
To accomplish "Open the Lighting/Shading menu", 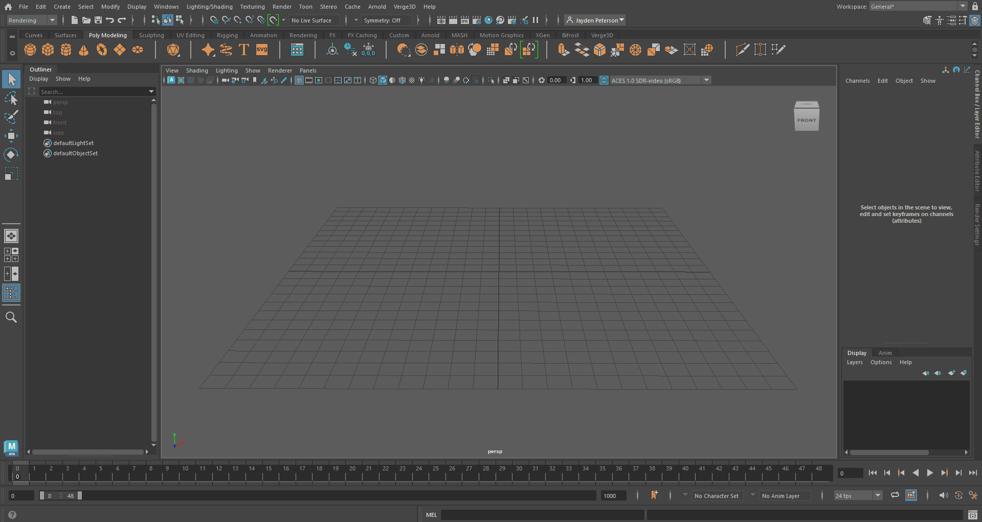I will pos(209,7).
